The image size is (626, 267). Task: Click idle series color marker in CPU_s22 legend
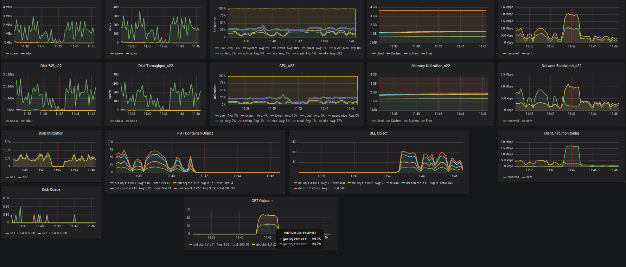click(320, 121)
